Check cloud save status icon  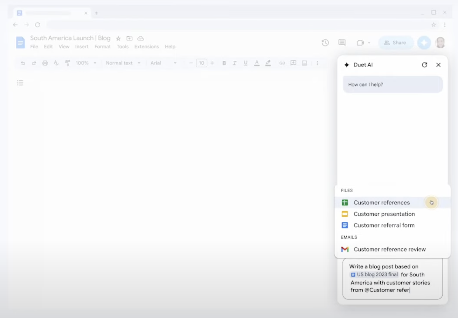pyautogui.click(x=141, y=38)
